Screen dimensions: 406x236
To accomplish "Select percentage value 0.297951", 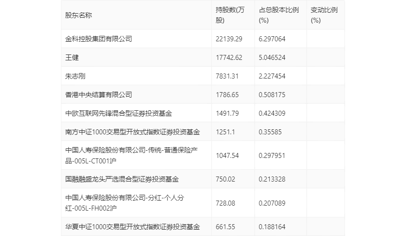I will pyautogui.click(x=272, y=155).
